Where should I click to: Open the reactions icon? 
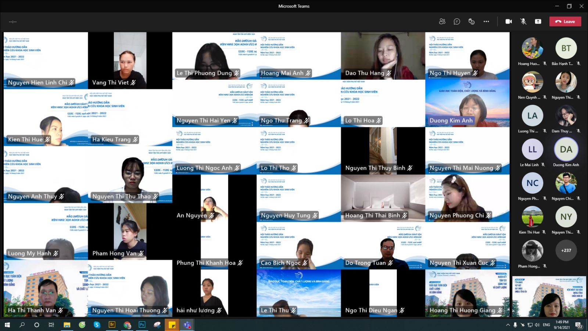(x=472, y=22)
